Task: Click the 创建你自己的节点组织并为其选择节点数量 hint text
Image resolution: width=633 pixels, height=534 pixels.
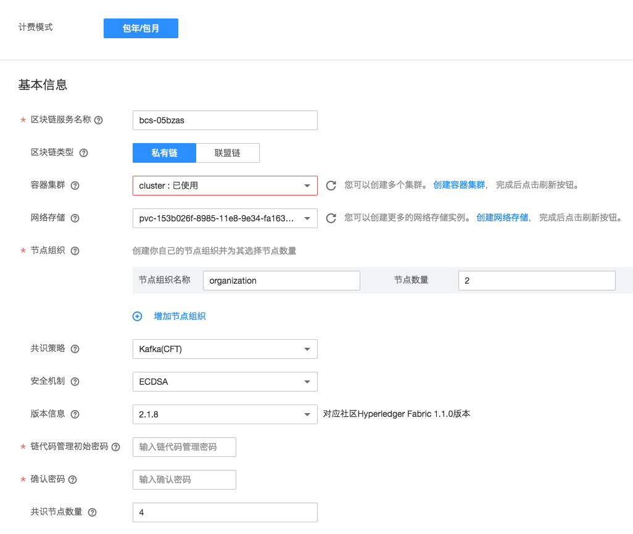Action: click(x=214, y=251)
